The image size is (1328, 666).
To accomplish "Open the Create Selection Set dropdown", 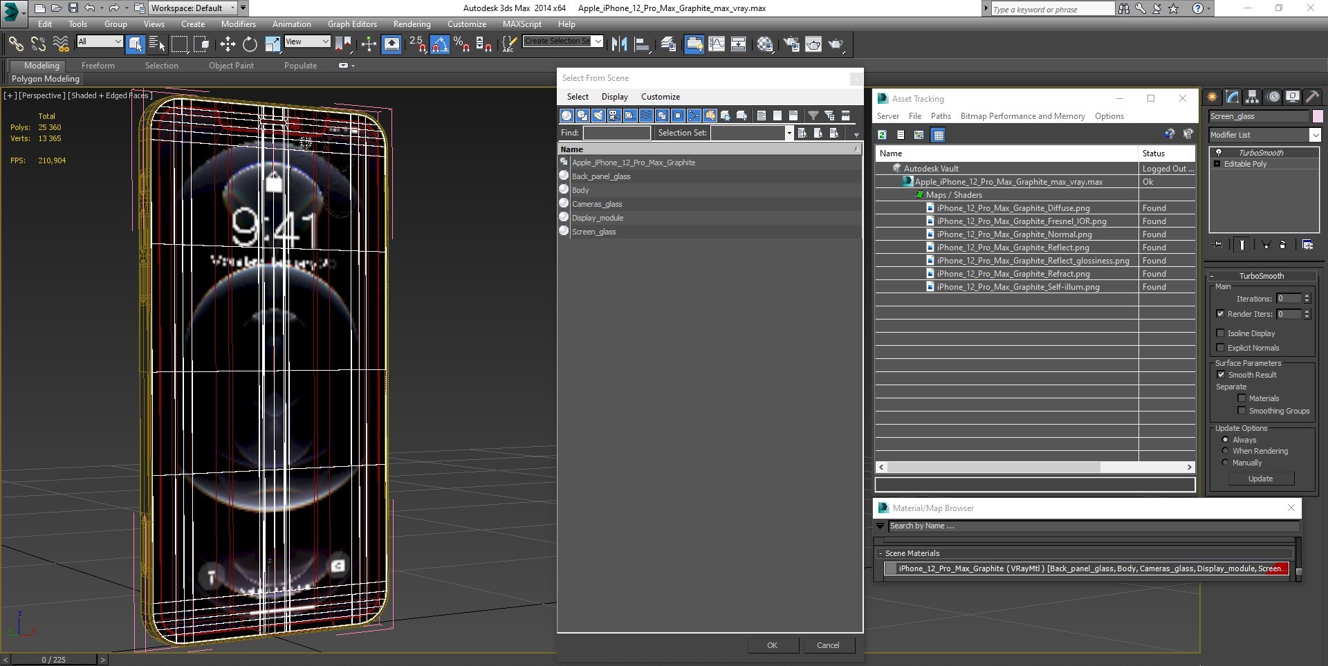I will [598, 41].
